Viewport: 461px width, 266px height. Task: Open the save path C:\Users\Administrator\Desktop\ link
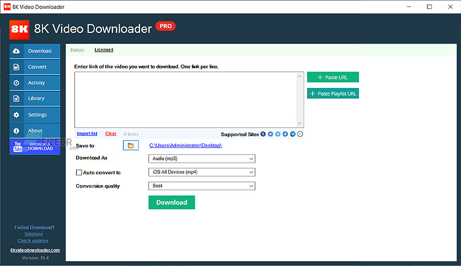[x=185, y=146]
